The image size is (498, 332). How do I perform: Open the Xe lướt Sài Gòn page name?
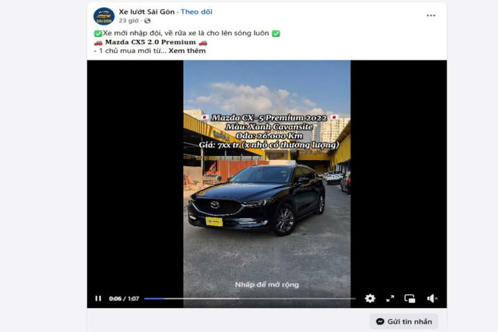(147, 12)
